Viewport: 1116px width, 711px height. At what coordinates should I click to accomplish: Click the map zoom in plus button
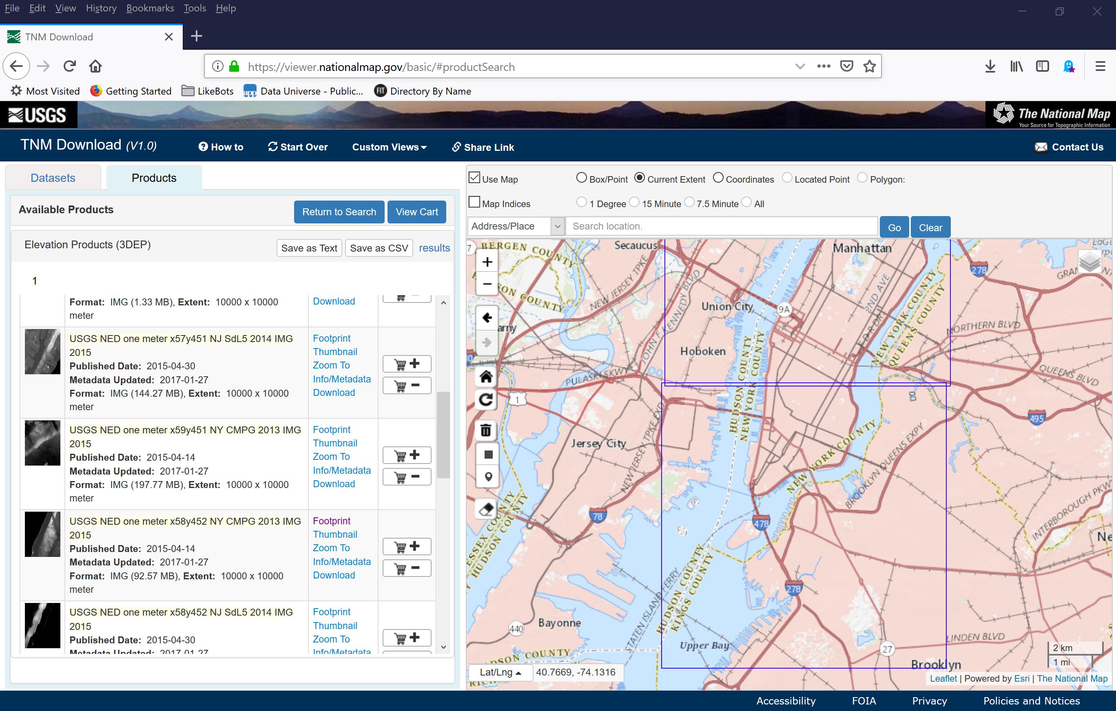tap(487, 262)
